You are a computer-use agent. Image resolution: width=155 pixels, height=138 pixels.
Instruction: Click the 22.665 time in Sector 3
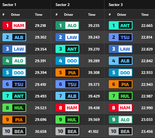coord(147,26)
